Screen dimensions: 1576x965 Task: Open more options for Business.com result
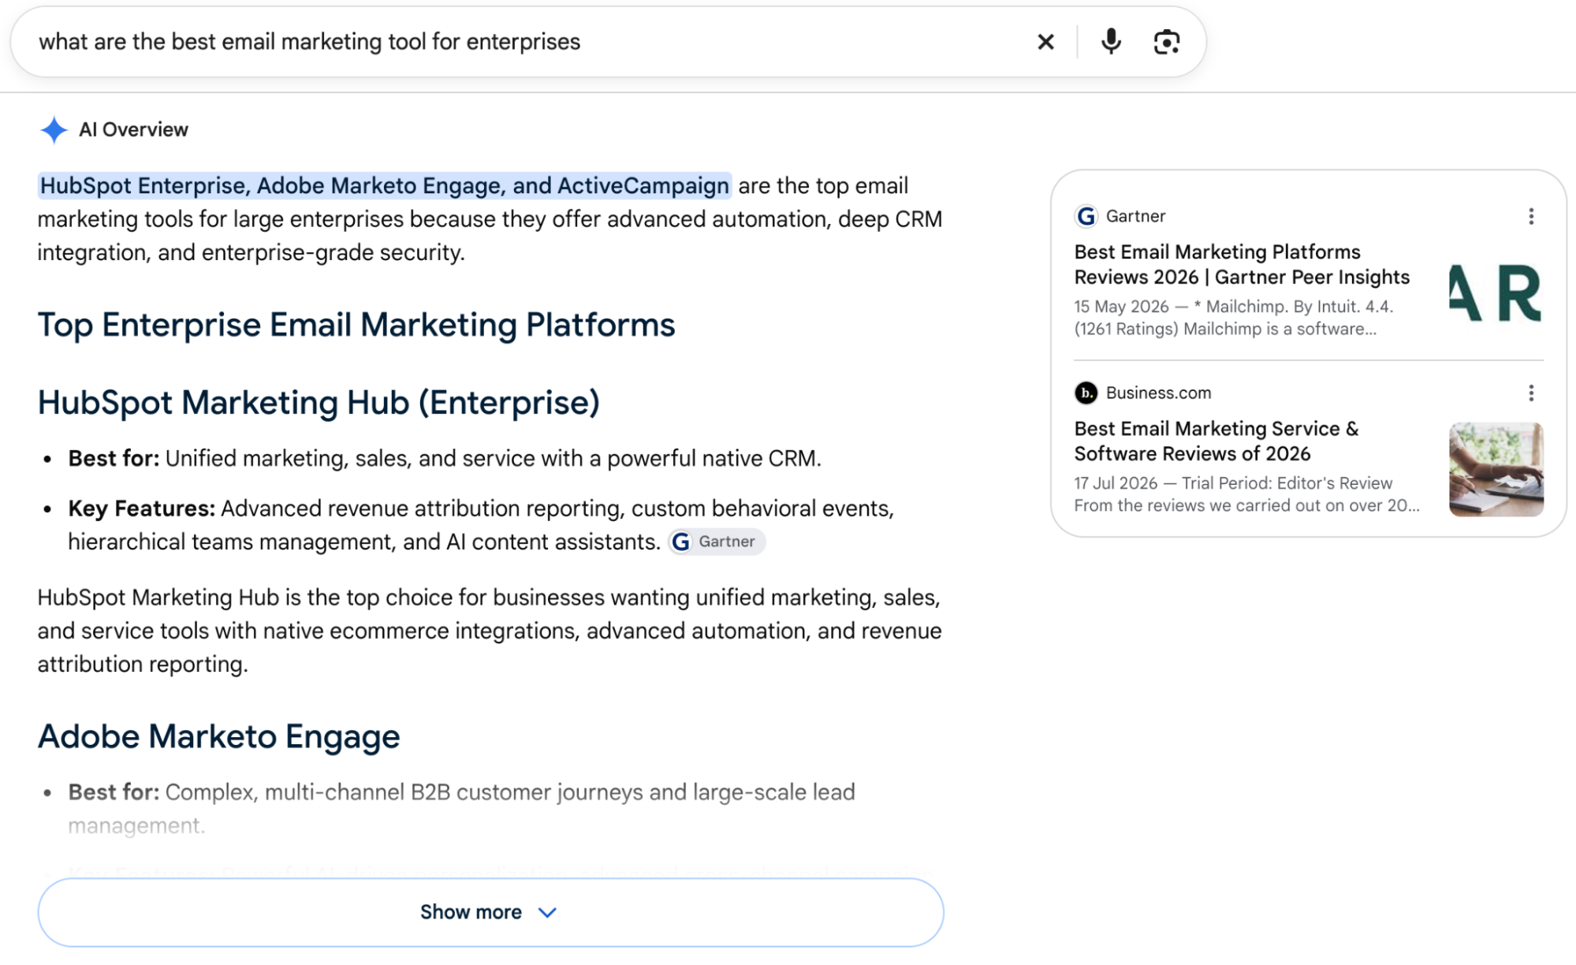pos(1531,393)
